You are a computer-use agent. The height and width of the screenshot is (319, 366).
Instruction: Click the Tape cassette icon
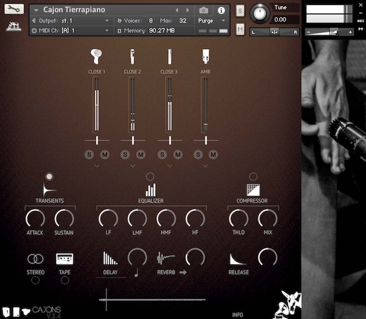coord(64,259)
